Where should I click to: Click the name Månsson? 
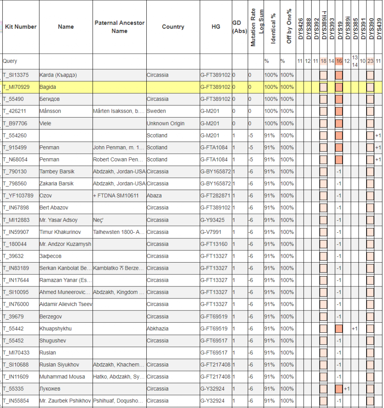tap(50, 111)
